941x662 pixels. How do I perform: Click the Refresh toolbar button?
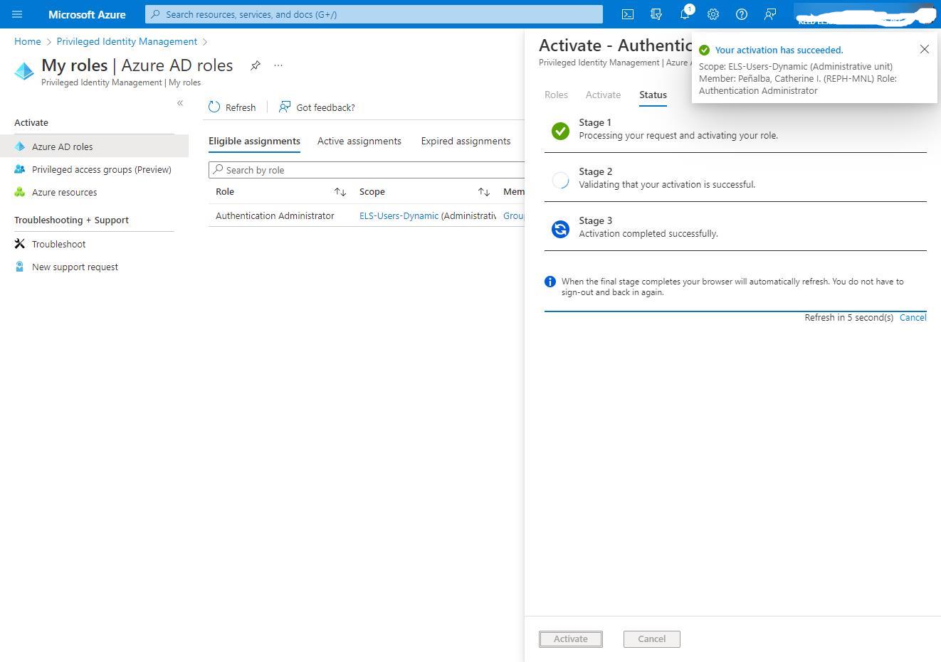(232, 107)
